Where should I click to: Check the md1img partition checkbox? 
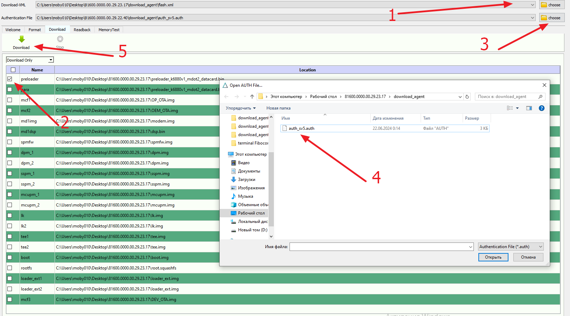[10, 121]
